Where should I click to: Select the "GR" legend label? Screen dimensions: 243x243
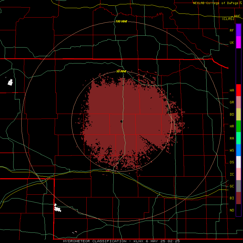point(232,102)
